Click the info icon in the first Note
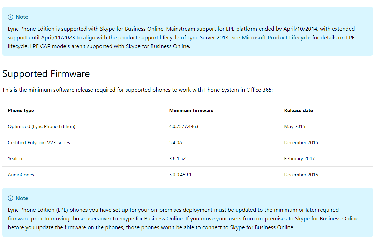 coord(10,17)
